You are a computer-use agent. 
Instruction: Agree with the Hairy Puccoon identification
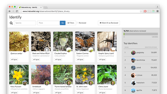tap(14, 93)
